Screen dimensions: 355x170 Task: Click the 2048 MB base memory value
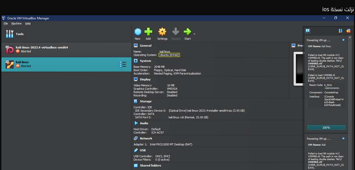click(x=159, y=67)
